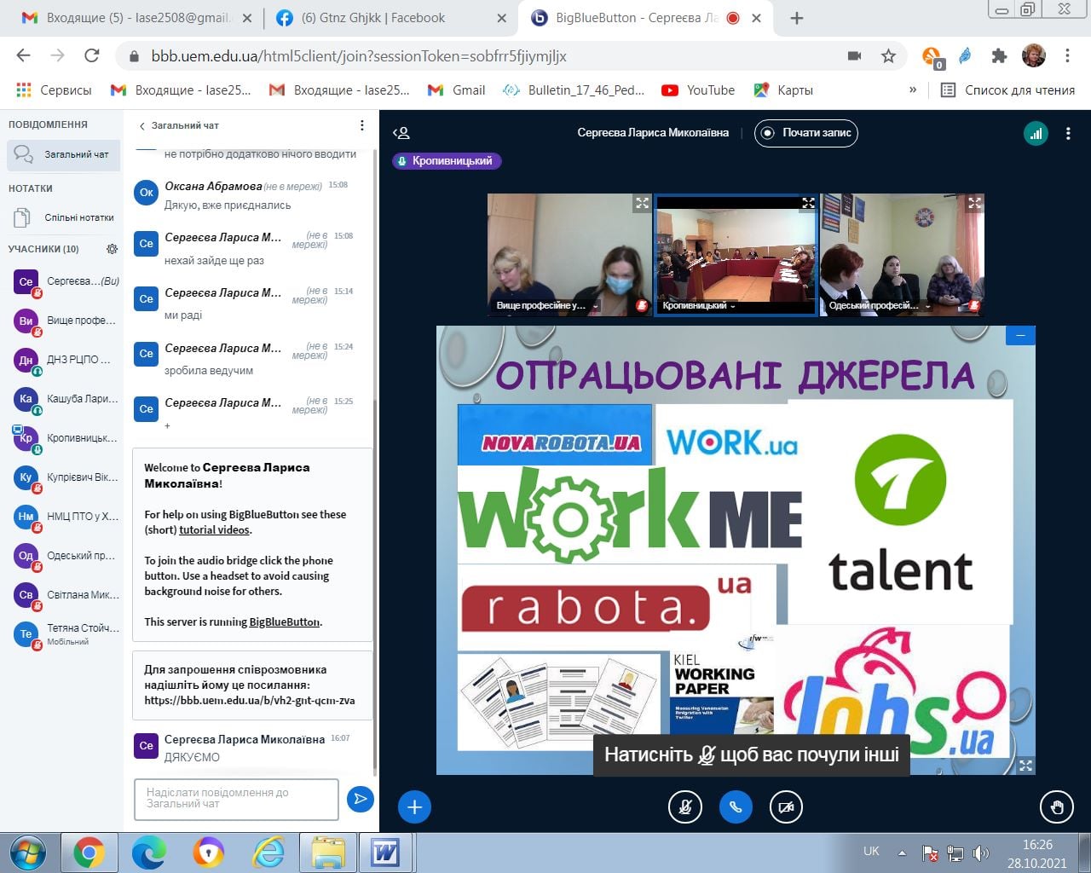This screenshot has width=1091, height=873.
Task: Collapse chat via Загальний чат header
Action: tap(179, 125)
